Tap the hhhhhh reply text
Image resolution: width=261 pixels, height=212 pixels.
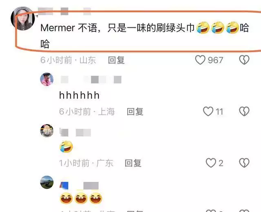[80, 95]
